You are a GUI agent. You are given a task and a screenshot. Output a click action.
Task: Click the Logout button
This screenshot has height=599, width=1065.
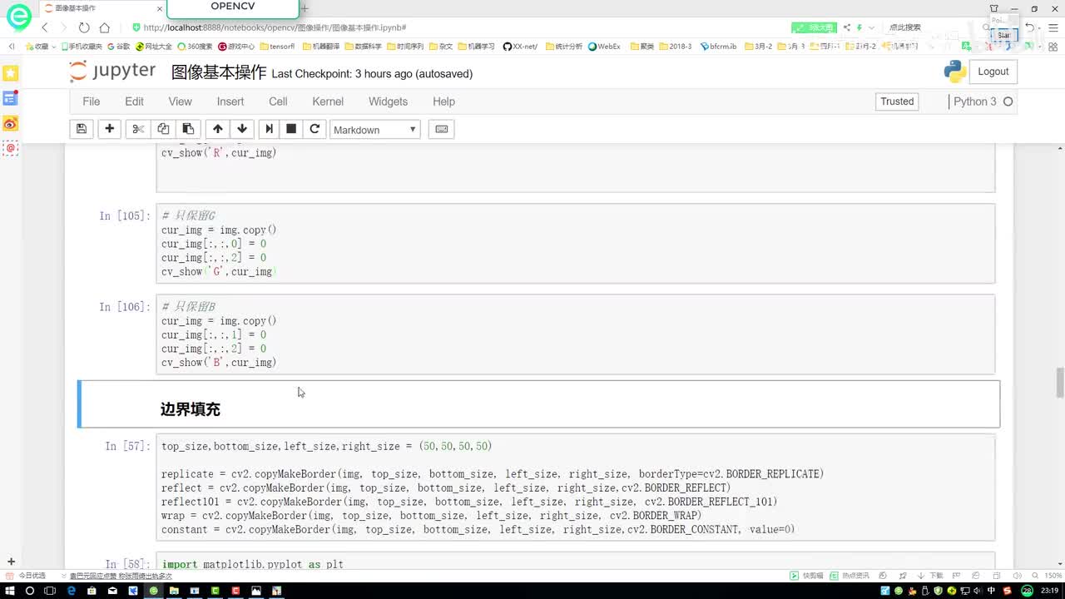tap(993, 72)
